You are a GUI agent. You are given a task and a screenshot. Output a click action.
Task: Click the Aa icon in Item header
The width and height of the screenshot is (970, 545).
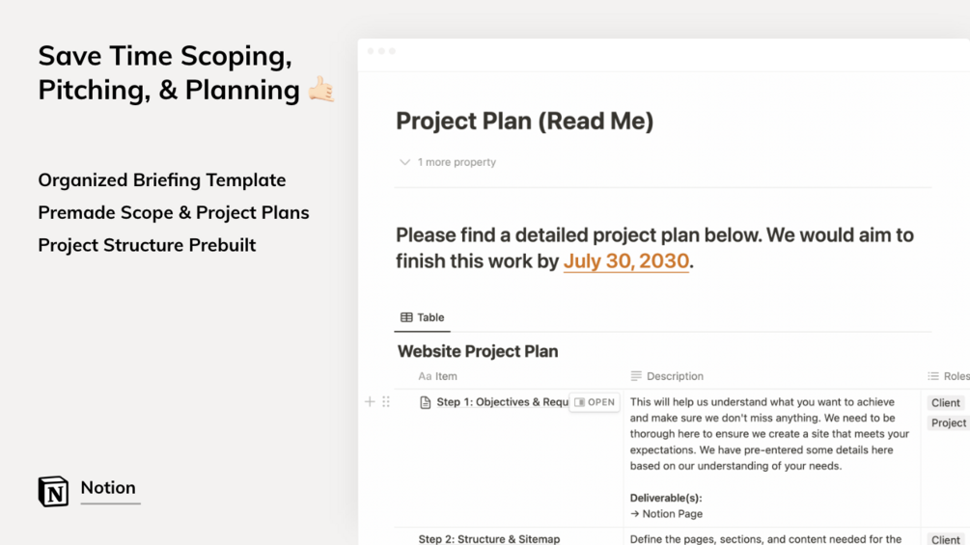[425, 376]
